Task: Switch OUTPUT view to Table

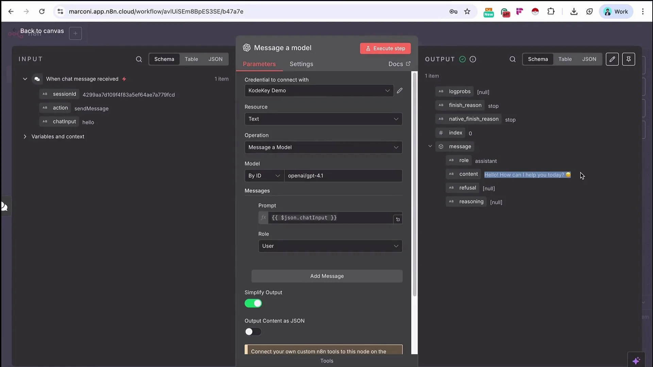Action: [x=565, y=59]
